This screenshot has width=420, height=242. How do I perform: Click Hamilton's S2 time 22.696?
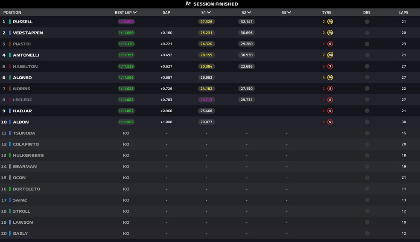pos(246,66)
